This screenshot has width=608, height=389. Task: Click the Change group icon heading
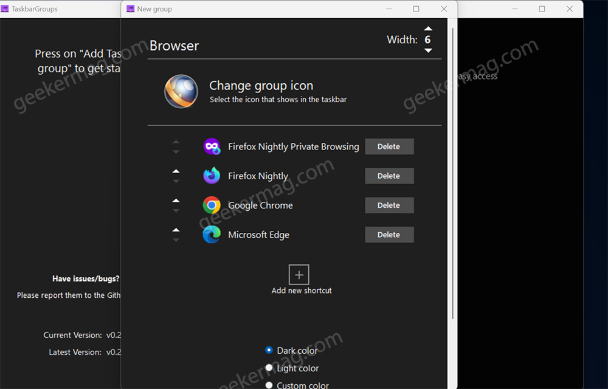click(261, 86)
